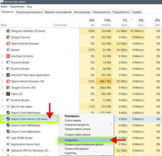Expand Steam Client Service (32 бита)
This screenshot has height=156, width=162.
pos(3,119)
